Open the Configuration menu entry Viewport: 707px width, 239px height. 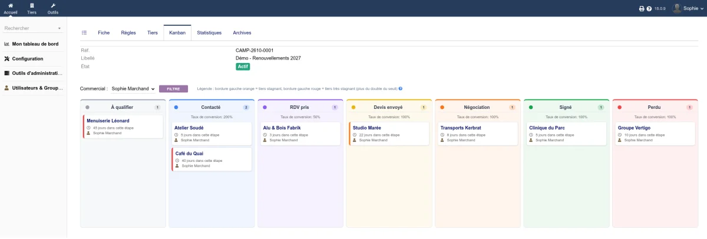point(28,59)
